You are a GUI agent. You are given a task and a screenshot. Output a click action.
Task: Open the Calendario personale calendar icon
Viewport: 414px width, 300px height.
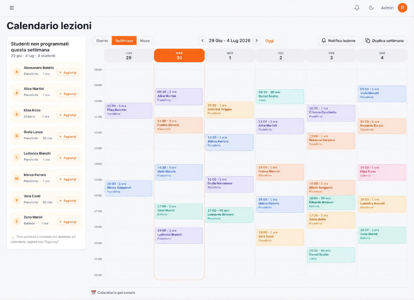pyautogui.click(x=93, y=292)
